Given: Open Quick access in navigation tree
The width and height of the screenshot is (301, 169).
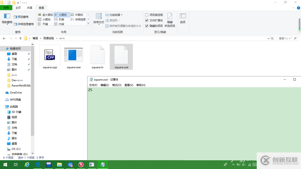Looking at the screenshot, I should pos(15,48).
